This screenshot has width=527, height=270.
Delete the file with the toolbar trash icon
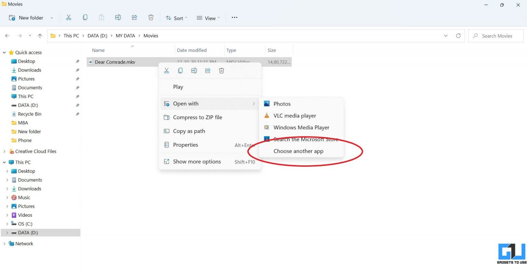(x=151, y=17)
